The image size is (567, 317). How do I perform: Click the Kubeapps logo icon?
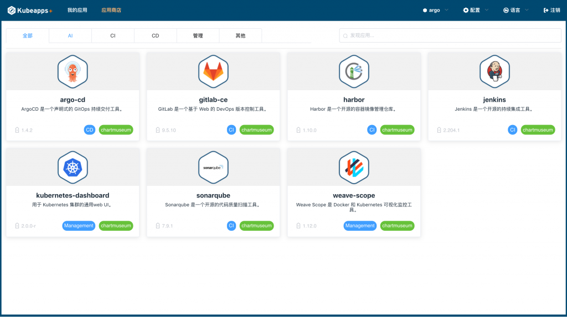click(12, 11)
